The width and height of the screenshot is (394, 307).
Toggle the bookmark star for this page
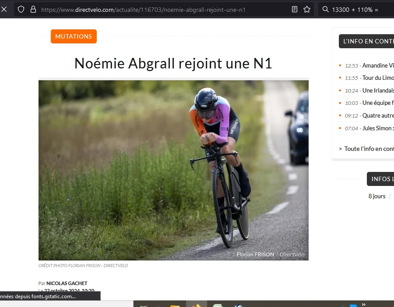click(306, 9)
